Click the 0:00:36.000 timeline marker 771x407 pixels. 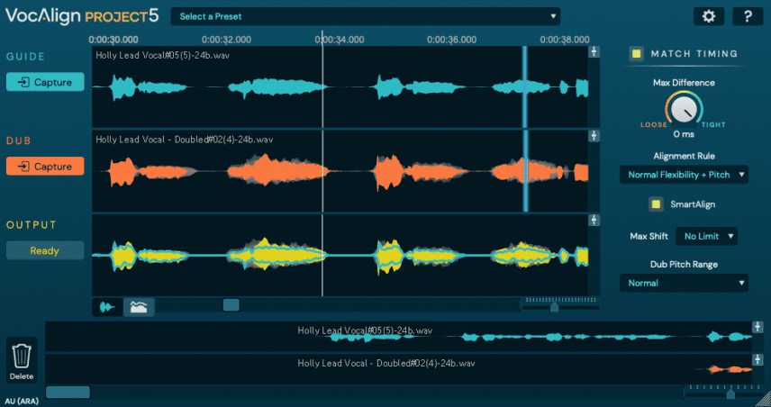[x=451, y=40]
